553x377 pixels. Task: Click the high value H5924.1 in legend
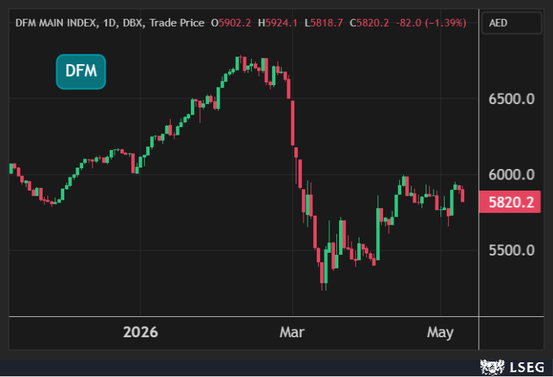(278, 23)
